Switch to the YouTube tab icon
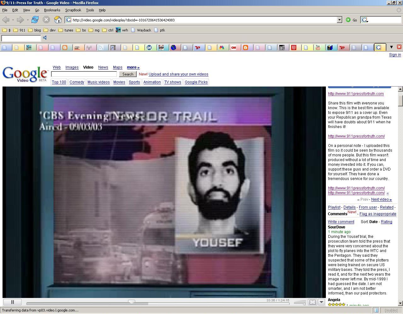This screenshot has height=314, width=403. pyautogui.click(x=318, y=48)
